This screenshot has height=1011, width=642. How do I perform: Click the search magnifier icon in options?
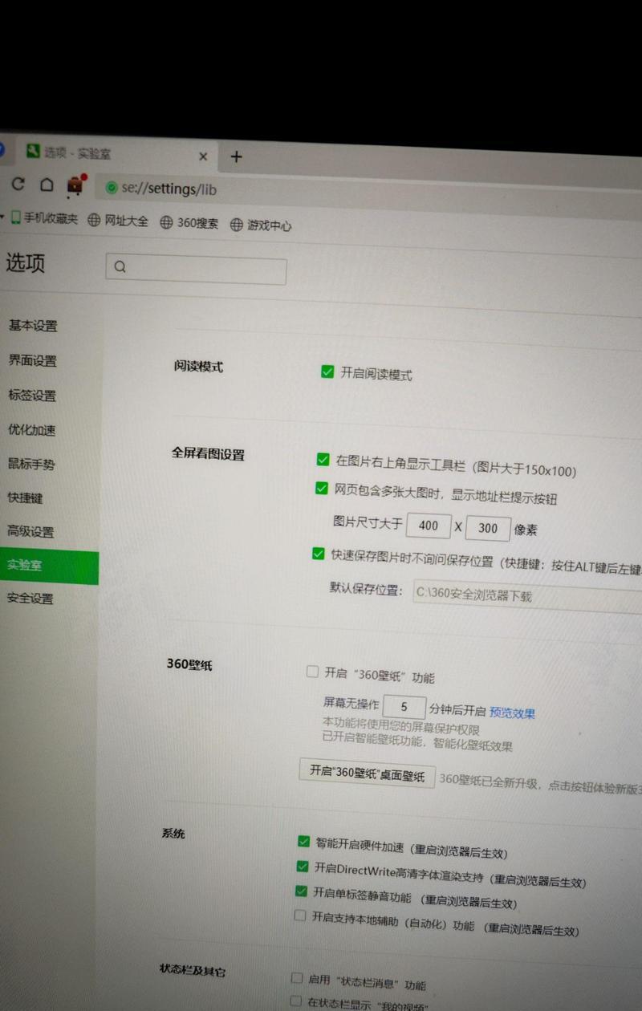pyautogui.click(x=120, y=267)
